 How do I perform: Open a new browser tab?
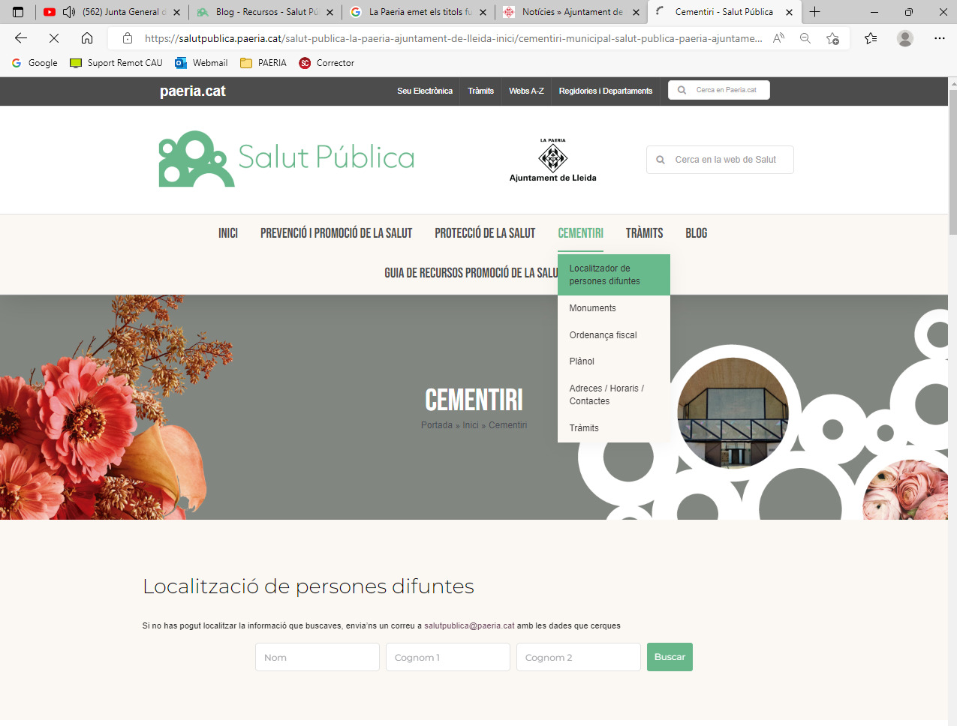[815, 12]
